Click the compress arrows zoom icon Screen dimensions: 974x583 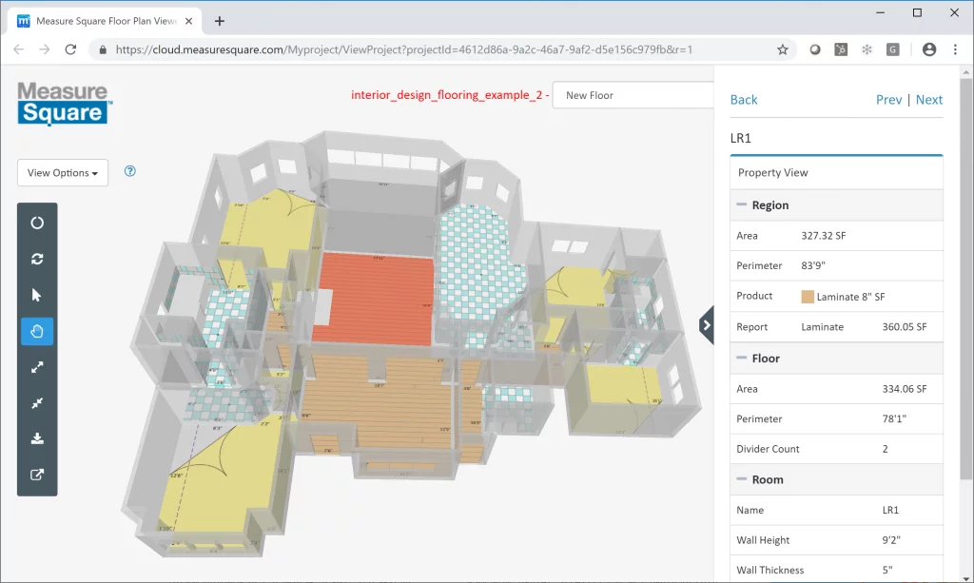click(37, 403)
